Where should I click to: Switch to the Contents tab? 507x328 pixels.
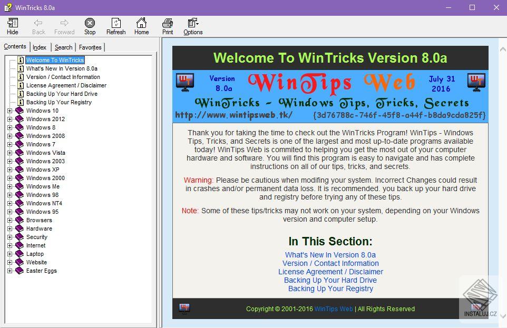coord(15,46)
